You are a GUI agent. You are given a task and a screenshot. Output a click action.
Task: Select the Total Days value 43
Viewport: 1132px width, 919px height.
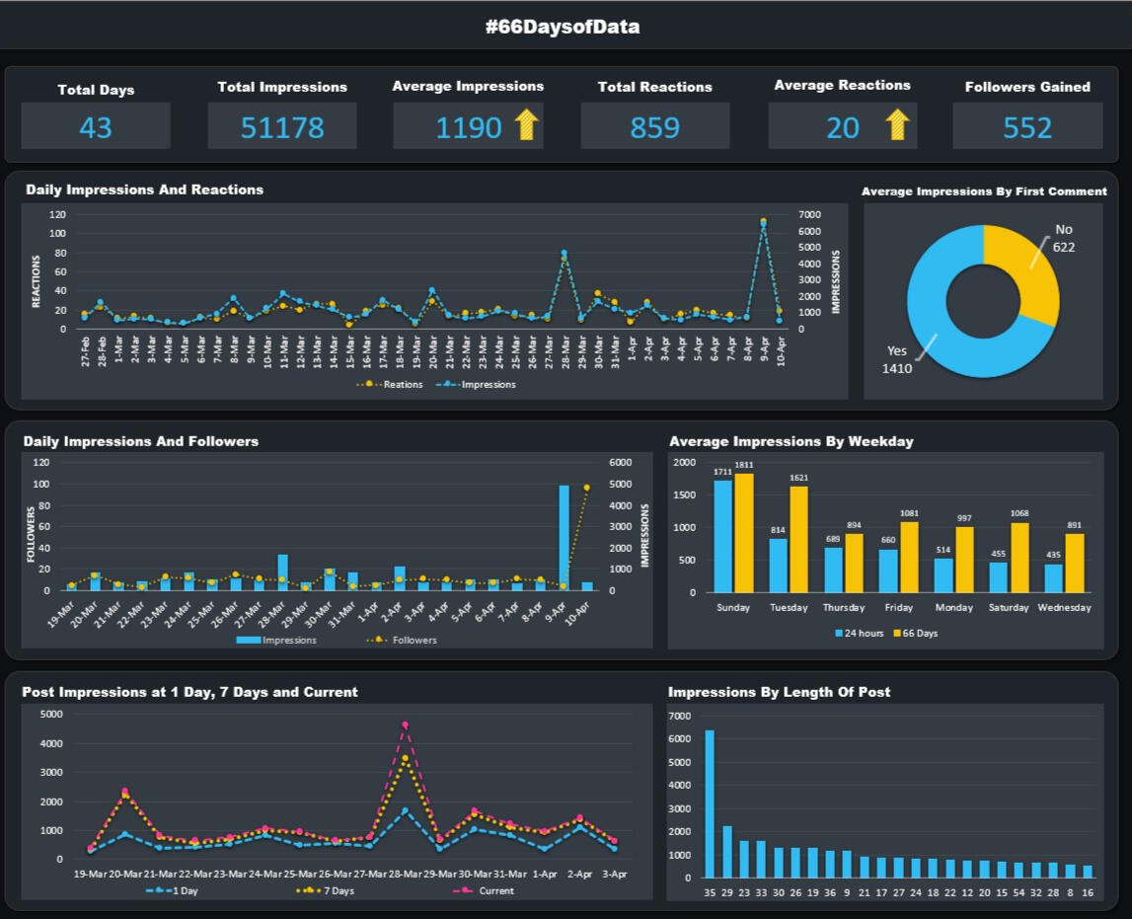click(x=96, y=127)
